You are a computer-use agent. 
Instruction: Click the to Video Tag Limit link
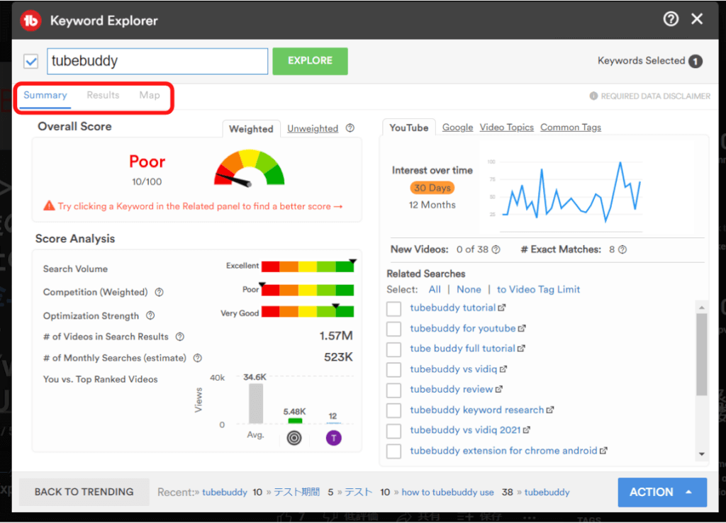(x=538, y=289)
